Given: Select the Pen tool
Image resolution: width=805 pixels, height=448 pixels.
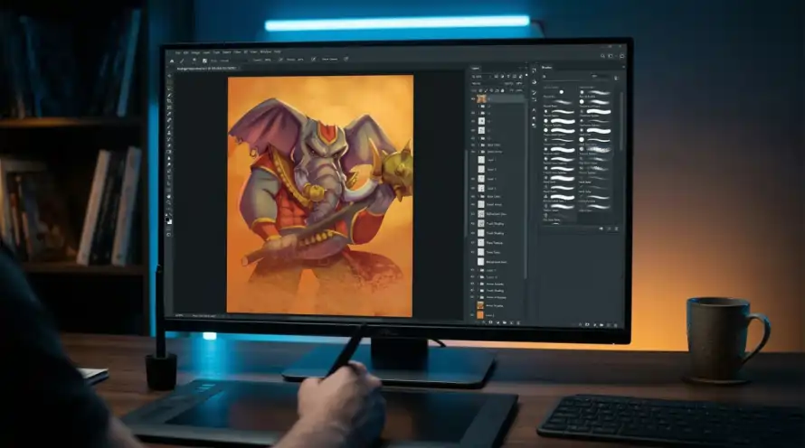Looking at the screenshot, I should (x=169, y=172).
